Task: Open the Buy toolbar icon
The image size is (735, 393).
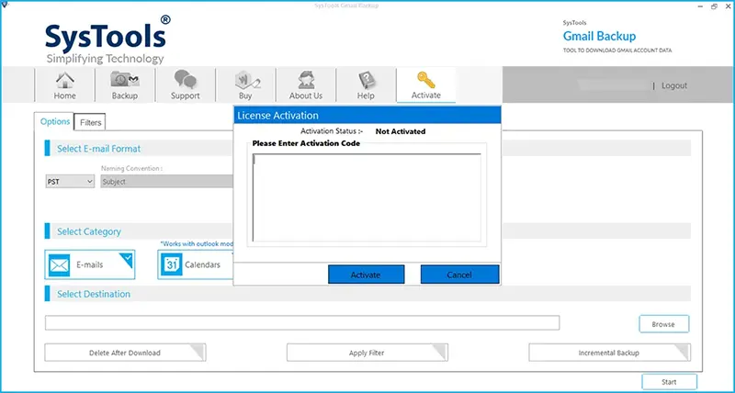Action: tap(245, 85)
